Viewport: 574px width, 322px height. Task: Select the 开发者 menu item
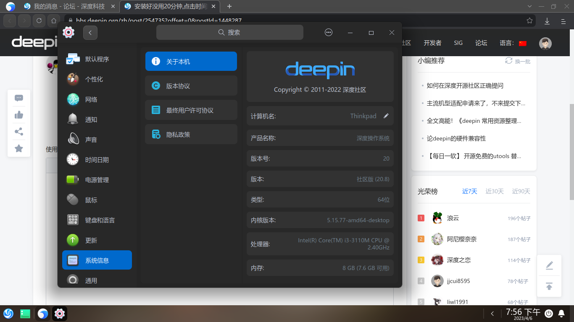(x=433, y=42)
